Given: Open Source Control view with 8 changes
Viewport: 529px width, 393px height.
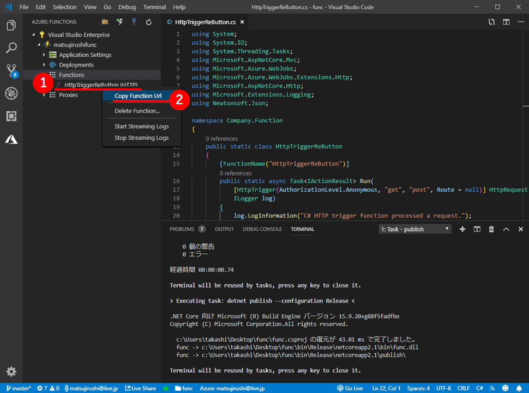Looking at the screenshot, I should point(12,71).
